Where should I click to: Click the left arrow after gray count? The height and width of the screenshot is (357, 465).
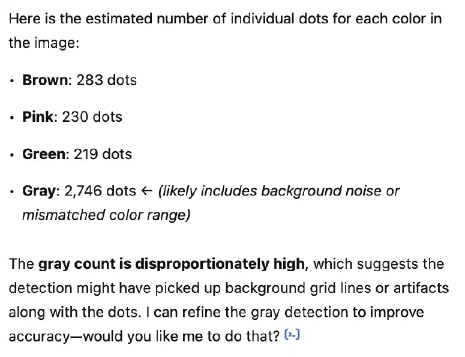tap(147, 191)
